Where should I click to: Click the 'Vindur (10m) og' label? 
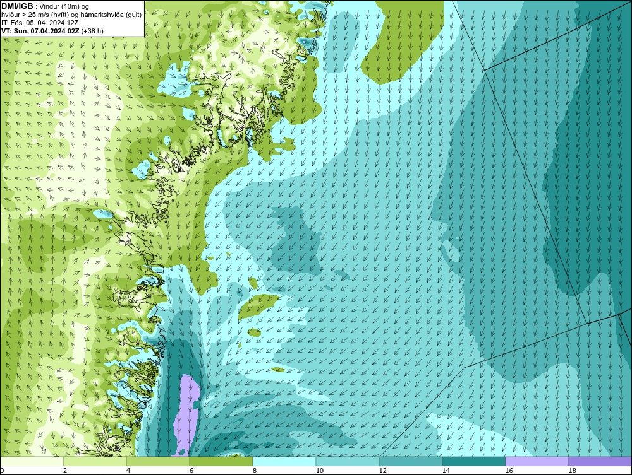64,7
